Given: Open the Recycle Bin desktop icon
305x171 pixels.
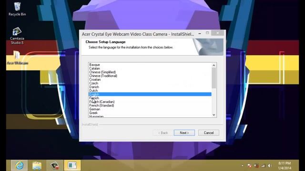Looking at the screenshot, I should click(x=17, y=9).
